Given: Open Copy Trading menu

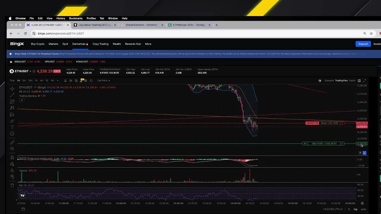Looking at the screenshot, I should [100, 44].
